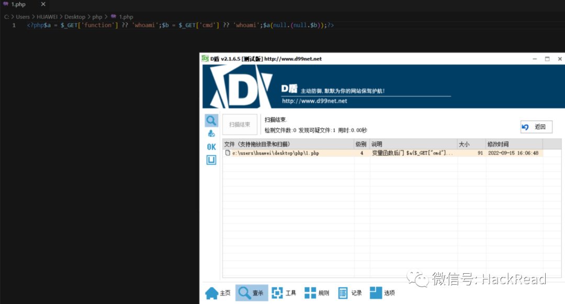The height and width of the screenshot is (304, 565).
Task: Open the 选项 options tab
Action: pyautogui.click(x=382, y=293)
